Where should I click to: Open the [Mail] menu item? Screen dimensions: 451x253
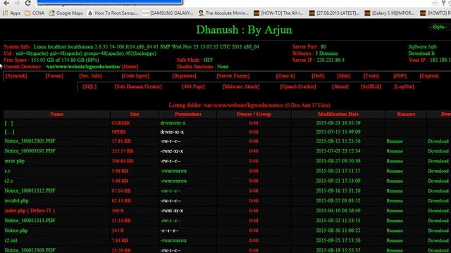click(344, 76)
